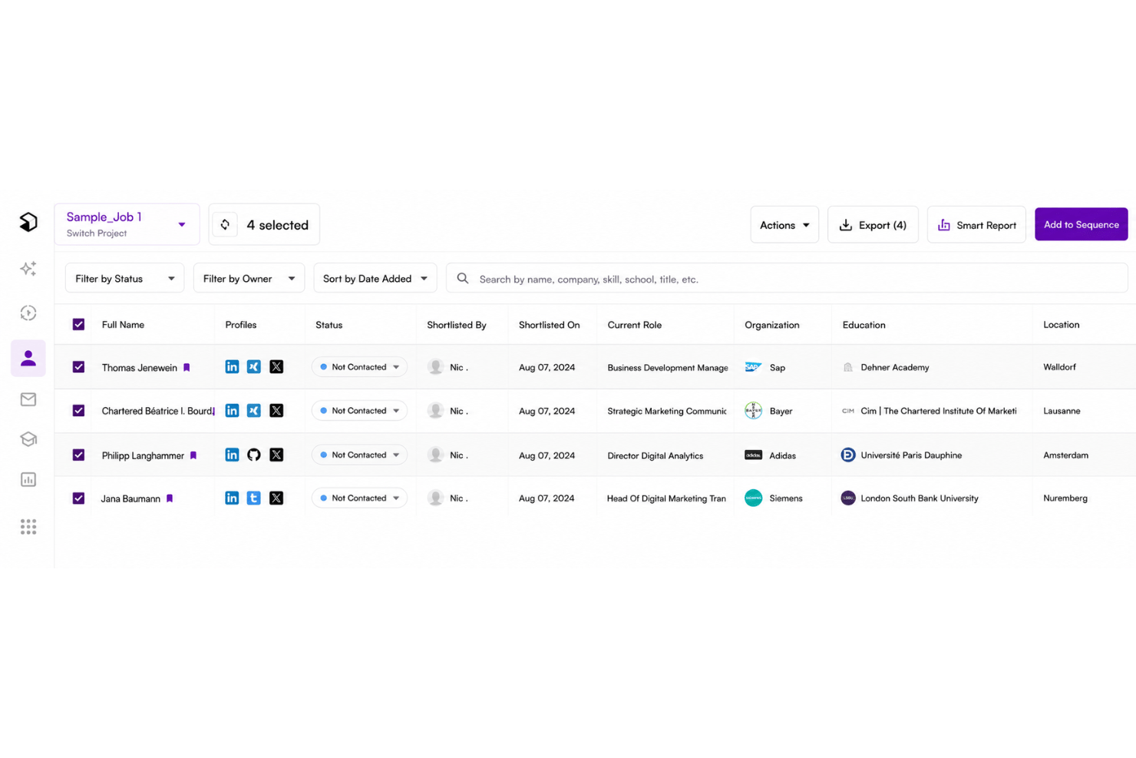Open Thomas Jenewein's Xing profile
1136x758 pixels.
254,367
